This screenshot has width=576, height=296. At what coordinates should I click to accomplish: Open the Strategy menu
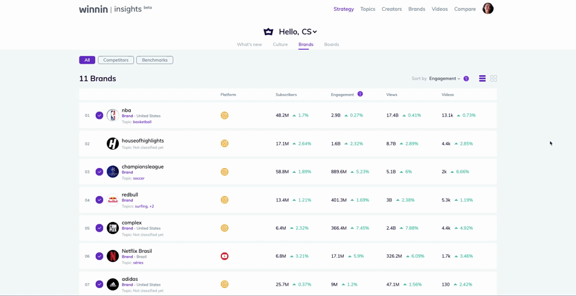[x=343, y=9]
